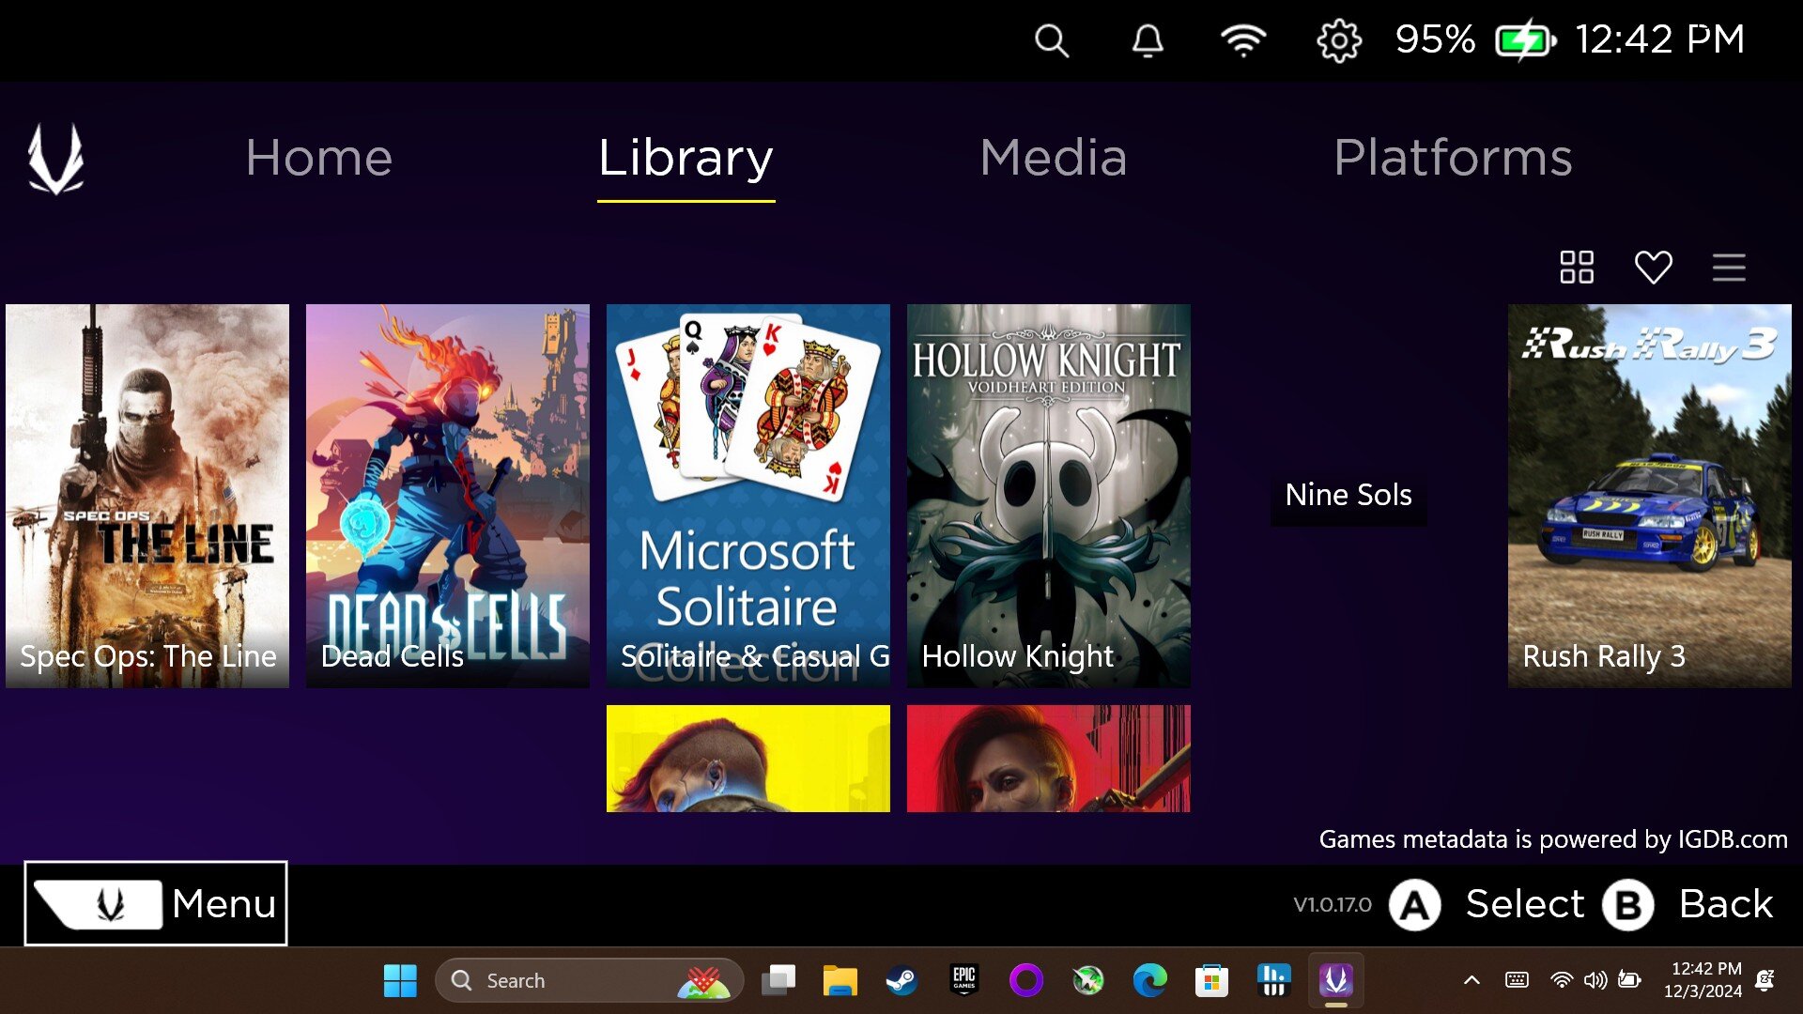
Task: Open Steam from the Windows taskbar
Action: [x=901, y=980]
